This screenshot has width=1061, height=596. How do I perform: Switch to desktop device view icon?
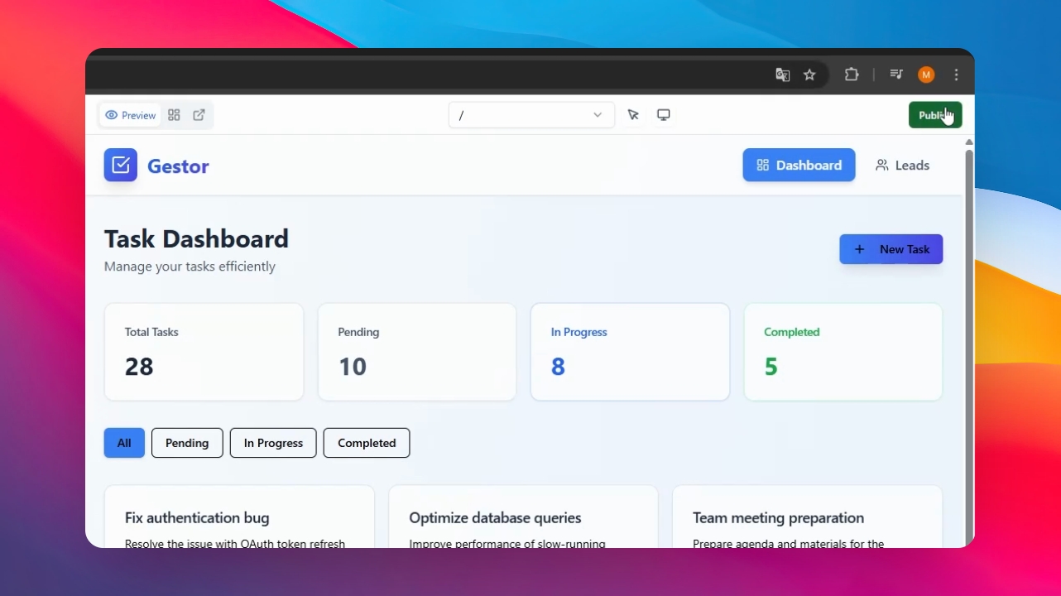point(663,115)
